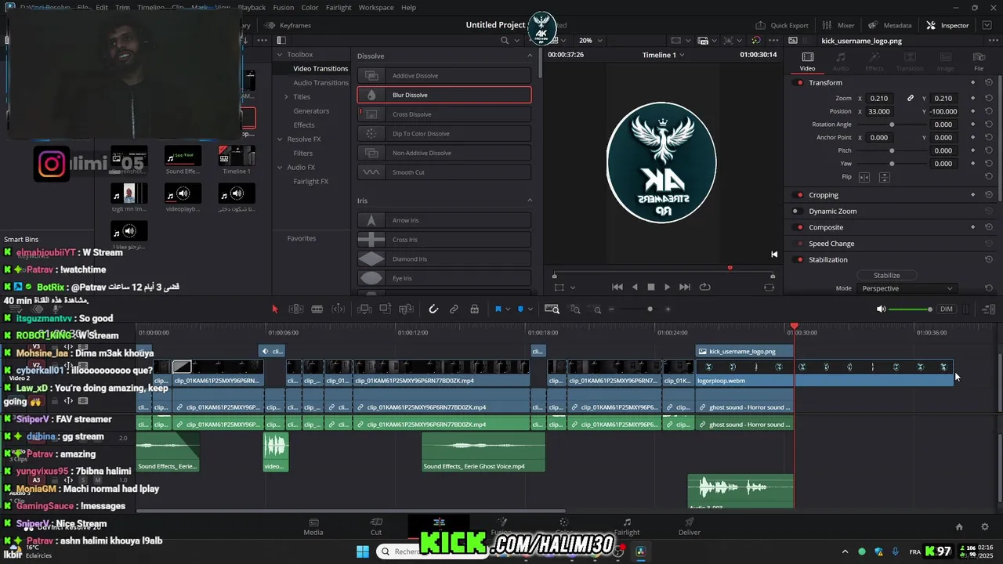Reset the Transform section with its reset icon
Image resolution: width=1003 pixels, height=564 pixels.
tap(989, 82)
